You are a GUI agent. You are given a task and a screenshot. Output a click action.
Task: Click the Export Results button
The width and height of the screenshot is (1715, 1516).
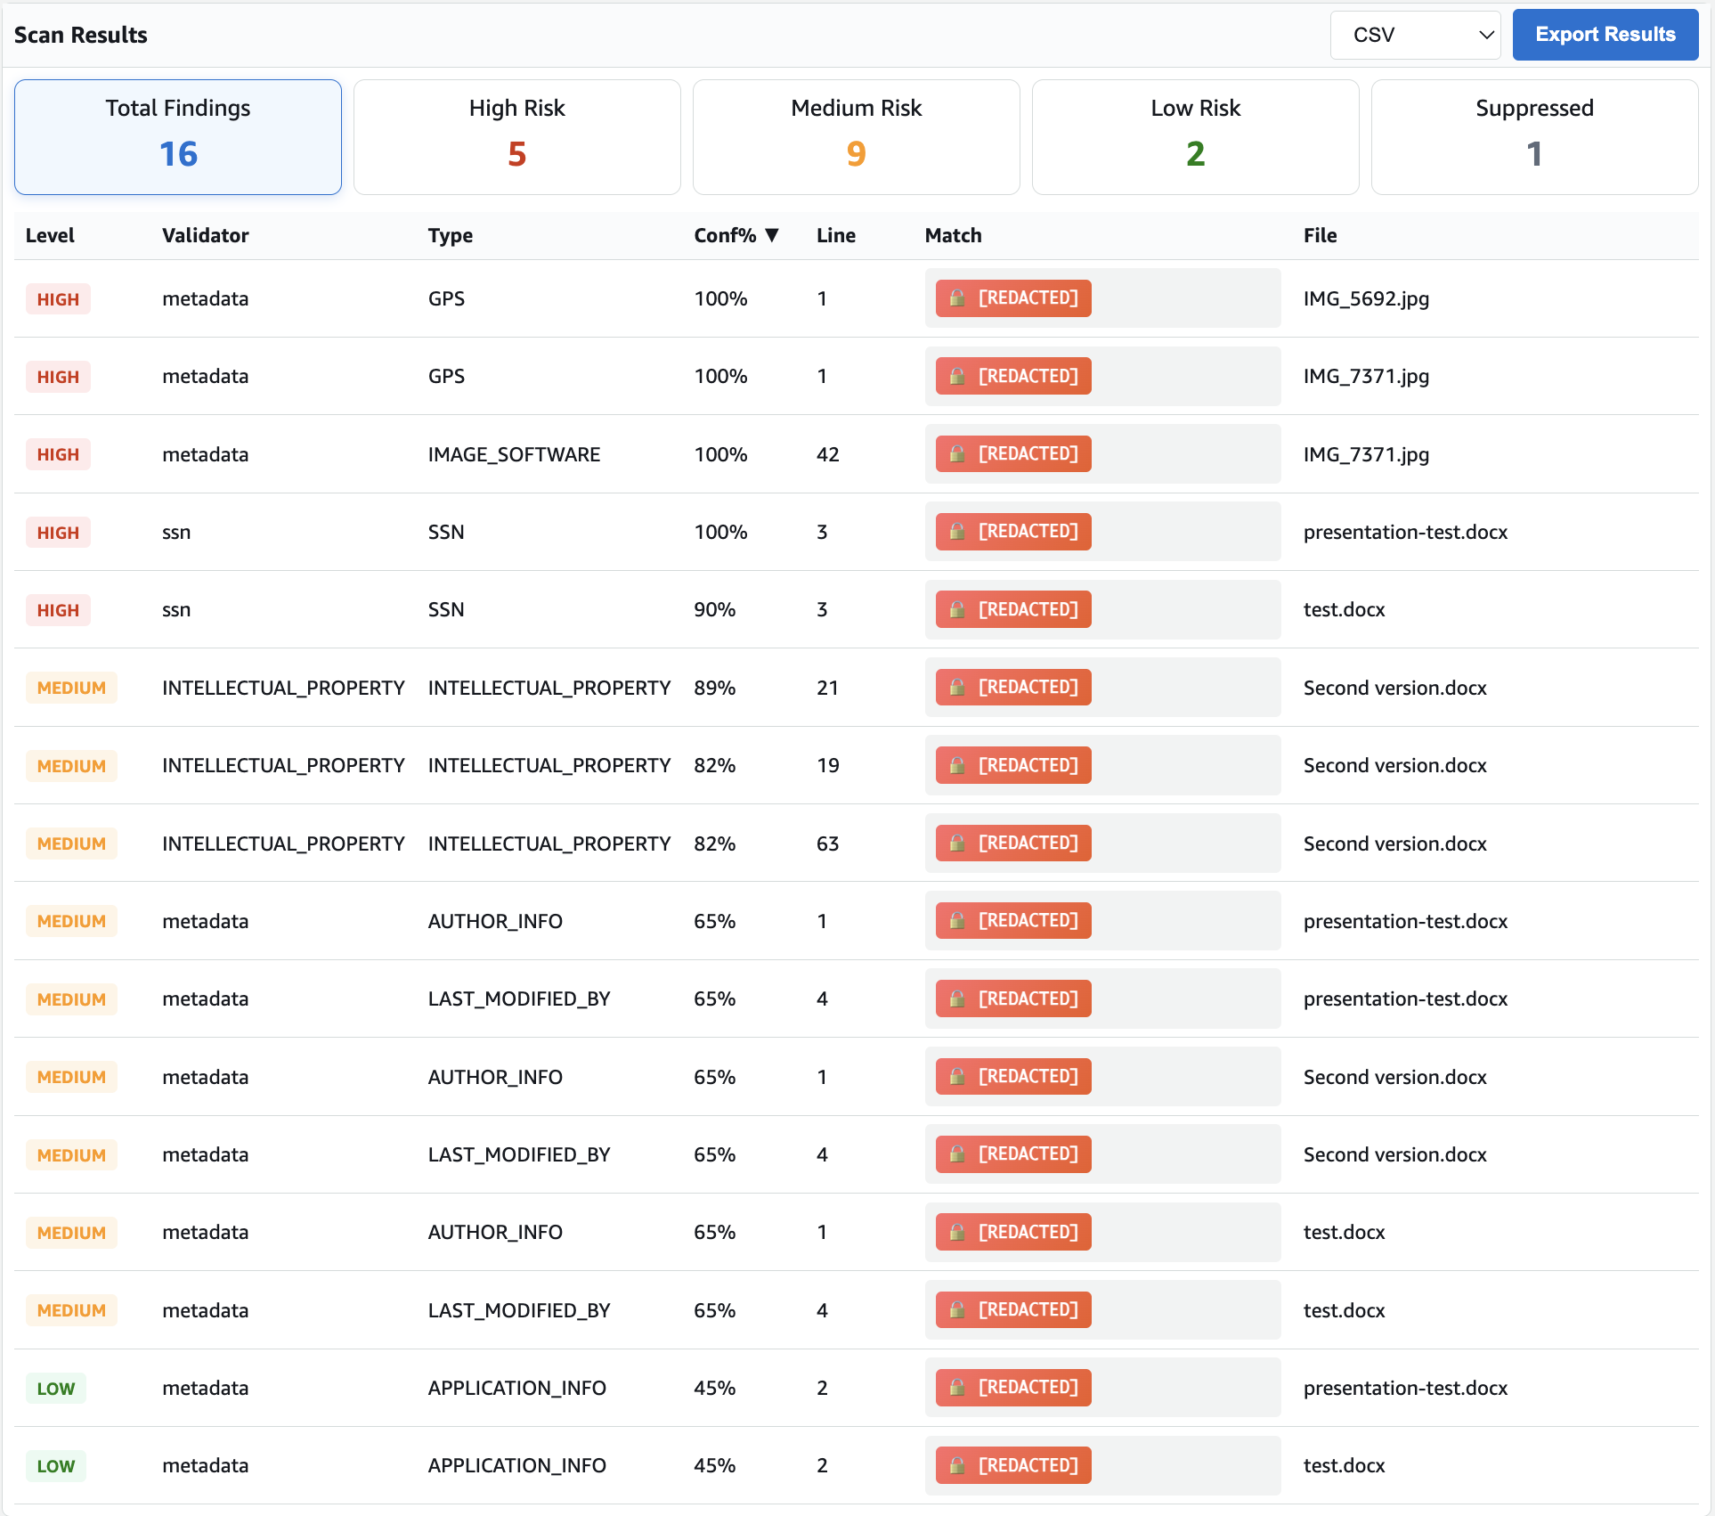coord(1605,35)
